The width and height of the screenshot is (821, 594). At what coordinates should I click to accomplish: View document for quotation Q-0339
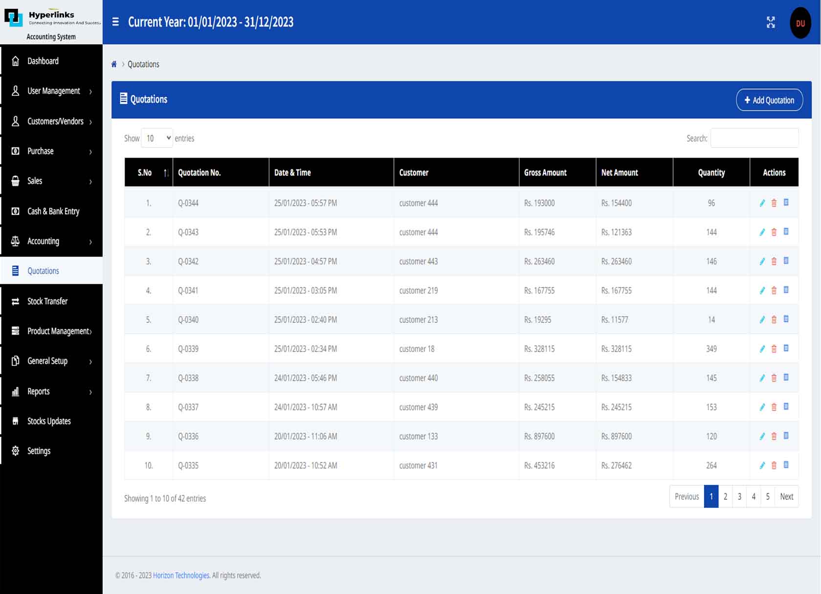pyautogui.click(x=786, y=348)
